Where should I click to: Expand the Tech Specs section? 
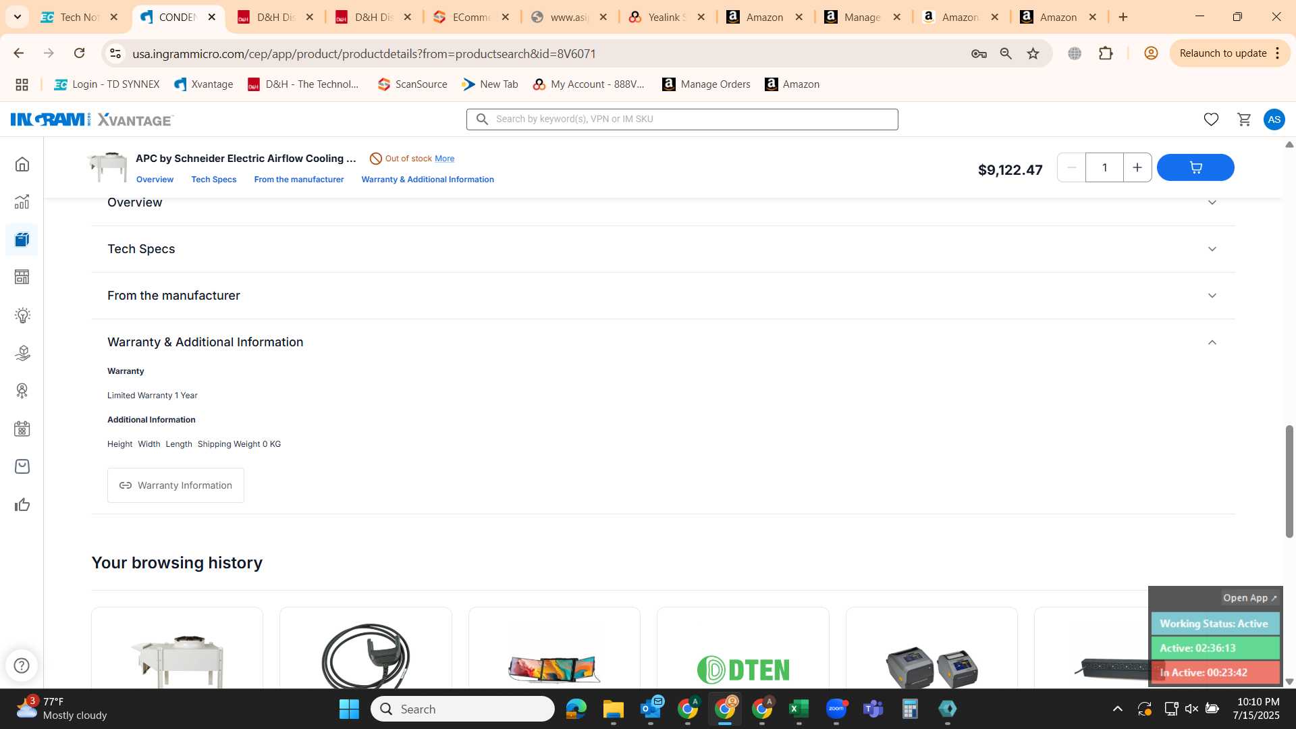(x=663, y=249)
